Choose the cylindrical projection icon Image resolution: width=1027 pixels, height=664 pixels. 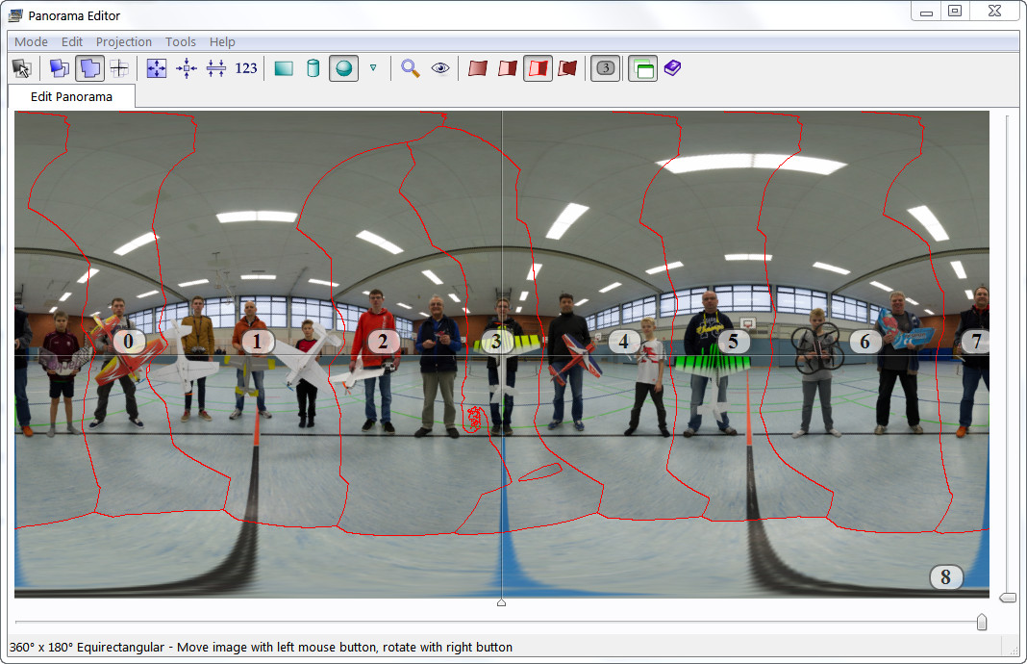[x=313, y=68]
